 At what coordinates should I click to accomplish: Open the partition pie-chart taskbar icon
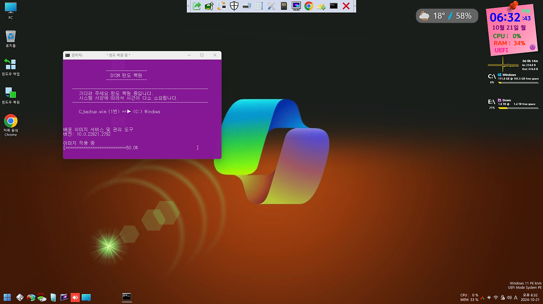[31, 297]
